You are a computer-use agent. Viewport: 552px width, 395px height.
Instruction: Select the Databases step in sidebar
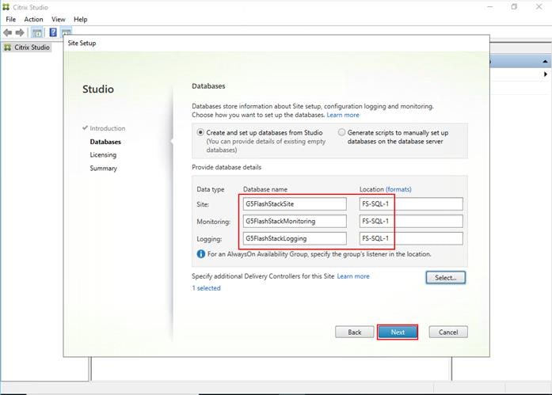click(x=105, y=142)
